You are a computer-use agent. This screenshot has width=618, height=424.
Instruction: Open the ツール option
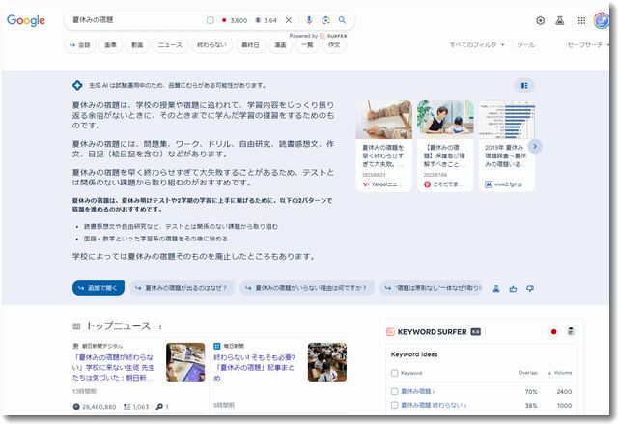tap(525, 45)
